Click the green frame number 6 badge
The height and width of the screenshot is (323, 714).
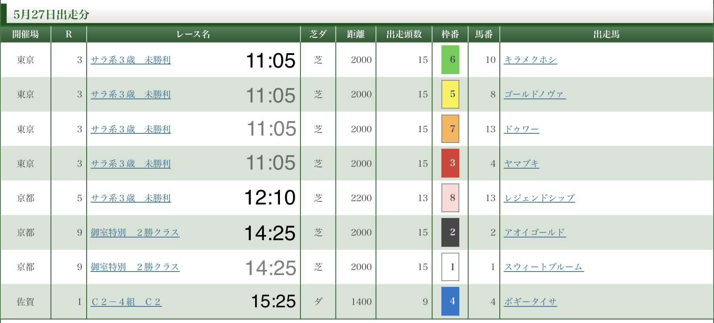tap(450, 60)
